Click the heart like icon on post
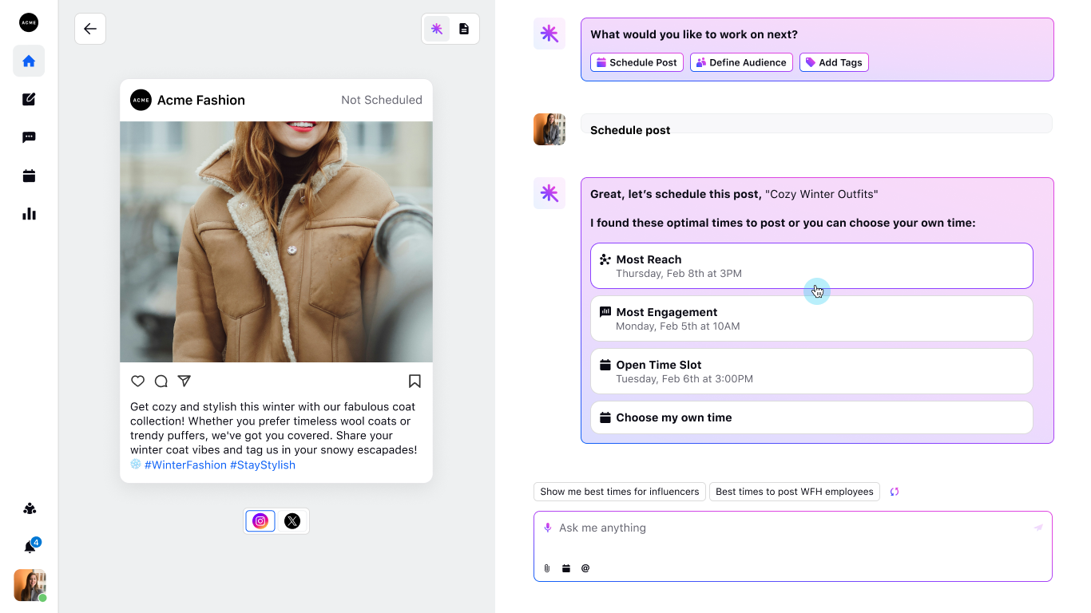Image resolution: width=1091 pixels, height=613 pixels. coord(137,381)
